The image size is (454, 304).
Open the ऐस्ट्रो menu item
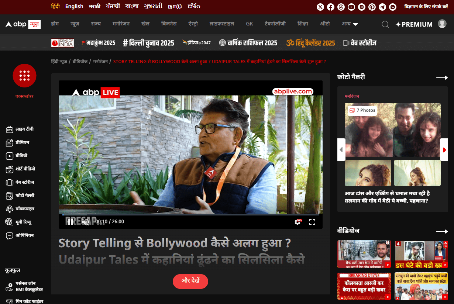[x=193, y=24]
